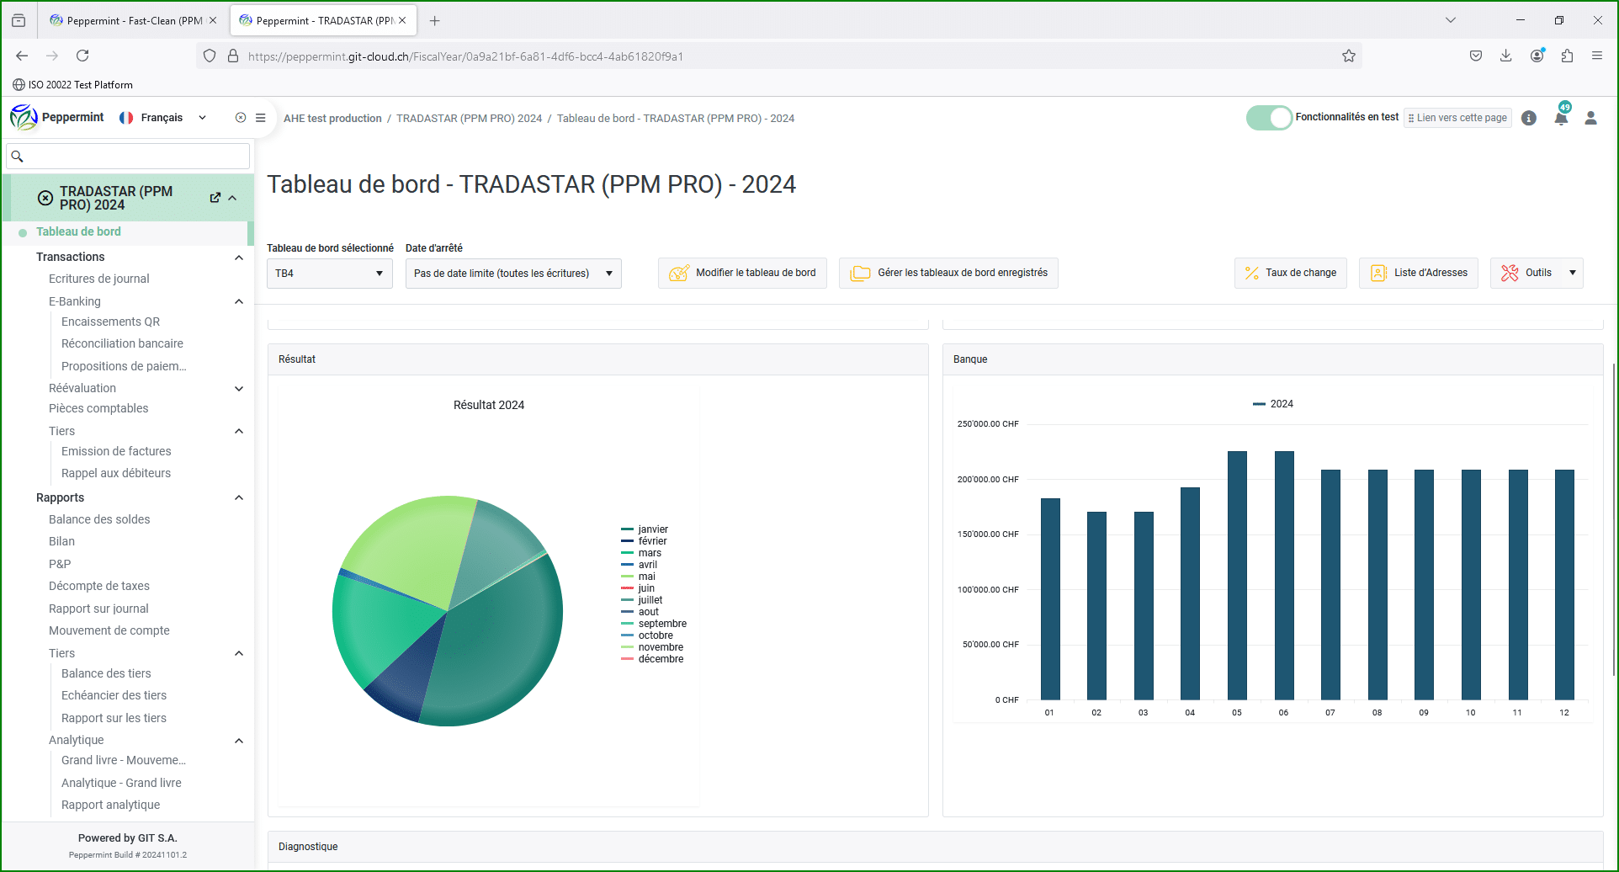Open Firefox downloads icon

(1506, 56)
